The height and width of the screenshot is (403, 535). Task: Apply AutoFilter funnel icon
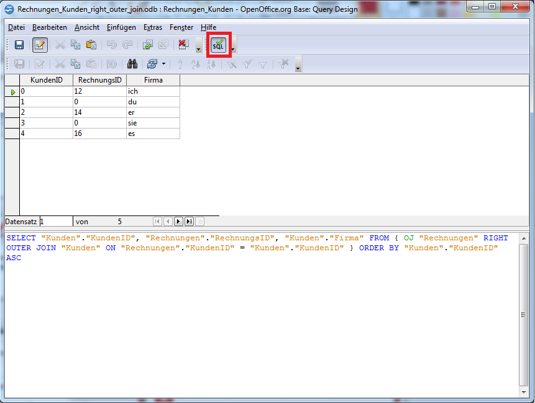coord(232,64)
